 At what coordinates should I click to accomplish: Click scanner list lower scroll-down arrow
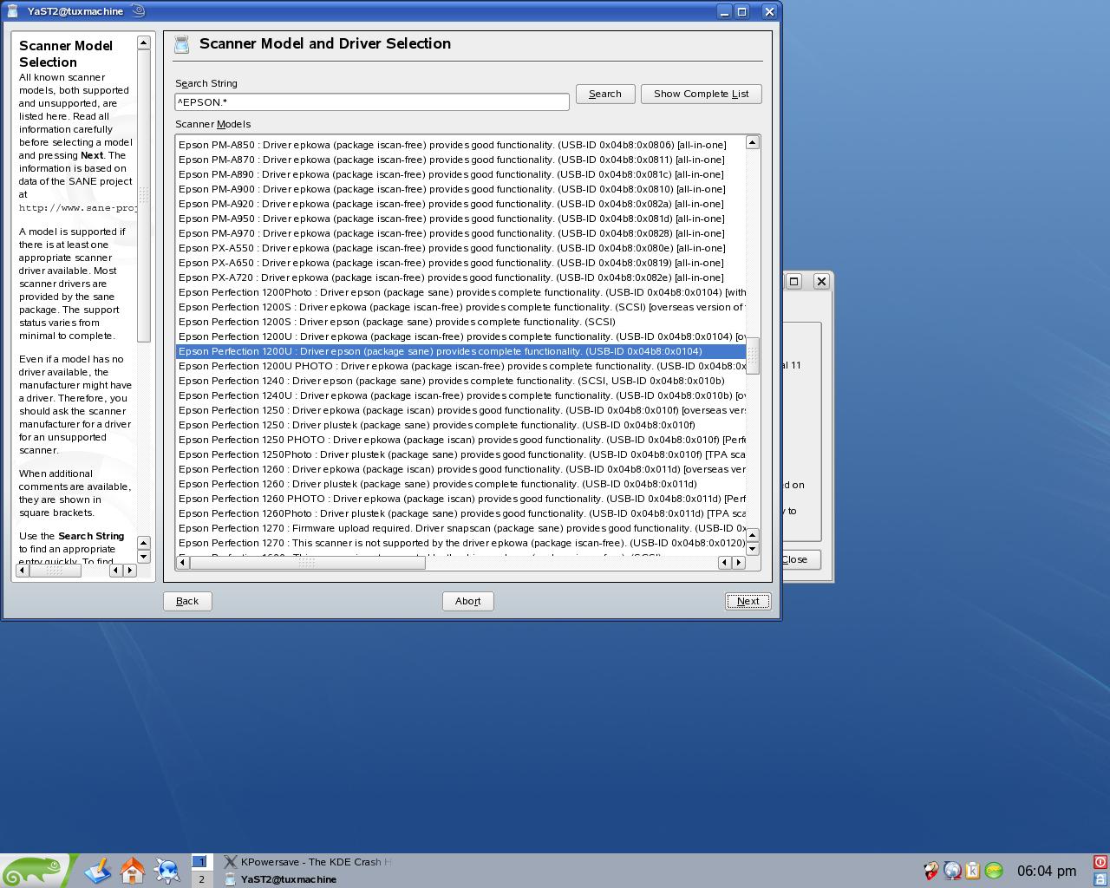pos(753,549)
